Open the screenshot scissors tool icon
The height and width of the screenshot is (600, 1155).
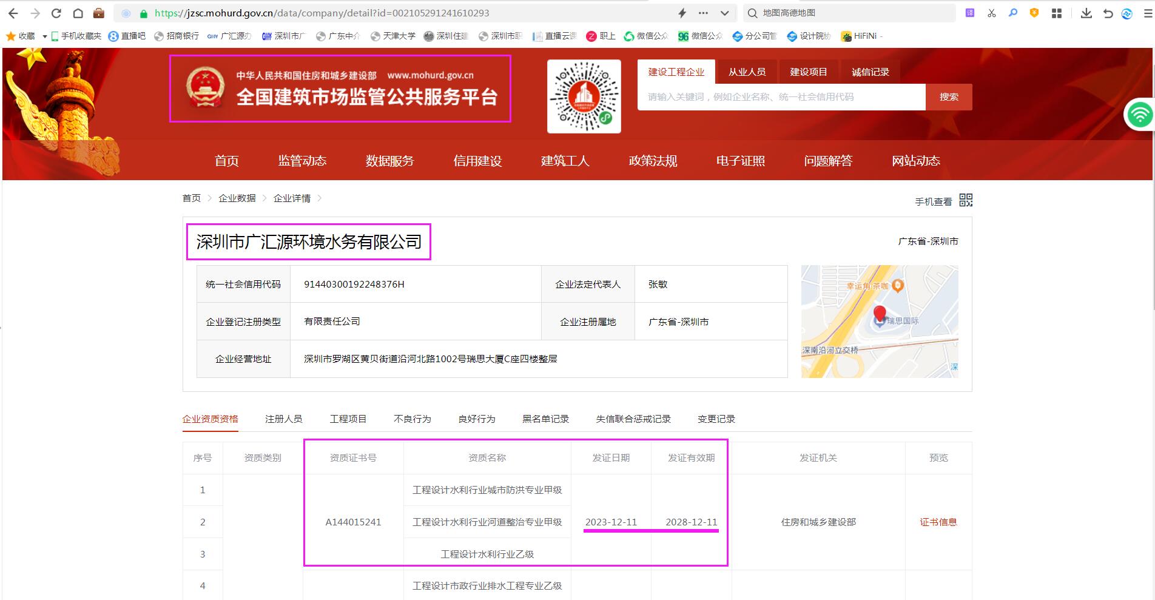pos(991,13)
